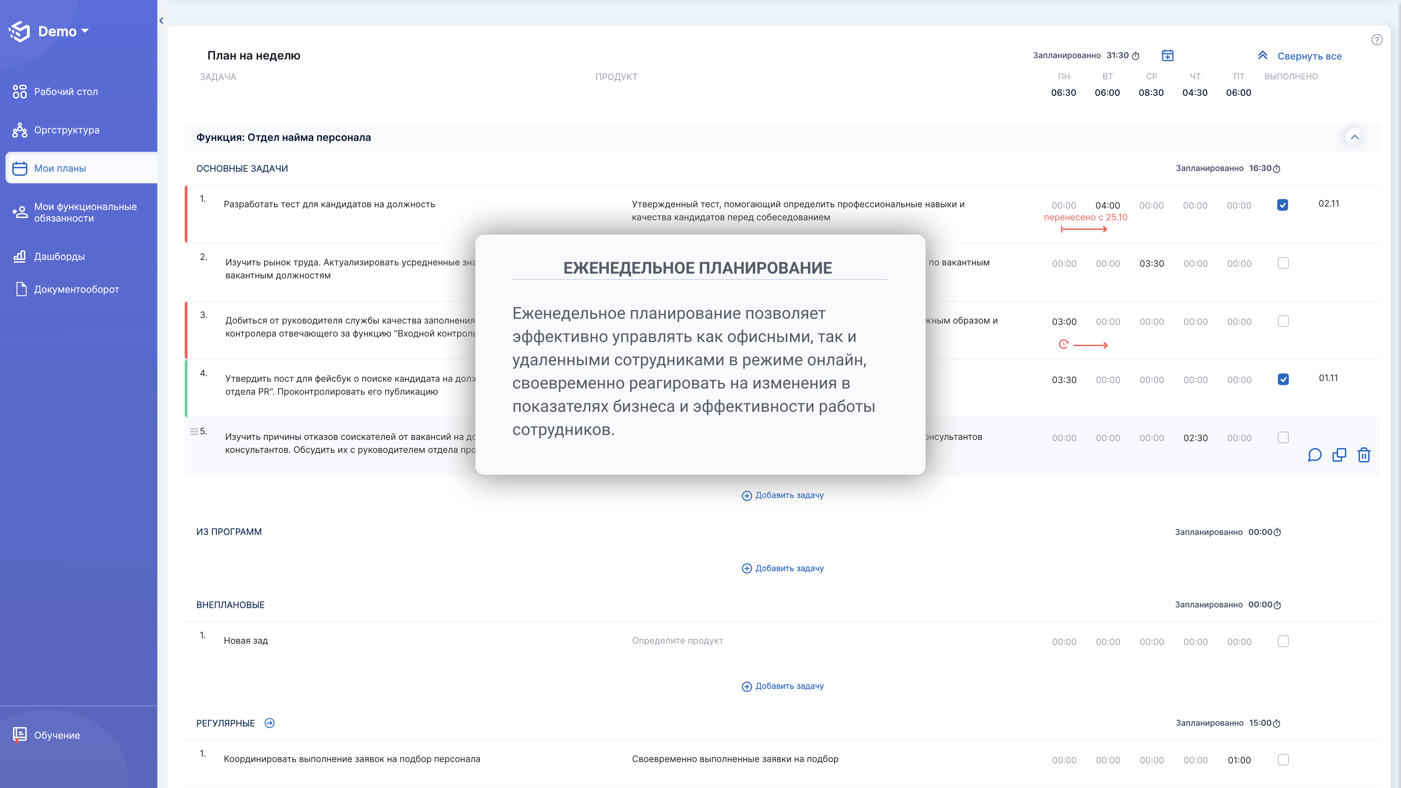Navigate to Дашборды
The width and height of the screenshot is (1401, 788).
point(59,256)
